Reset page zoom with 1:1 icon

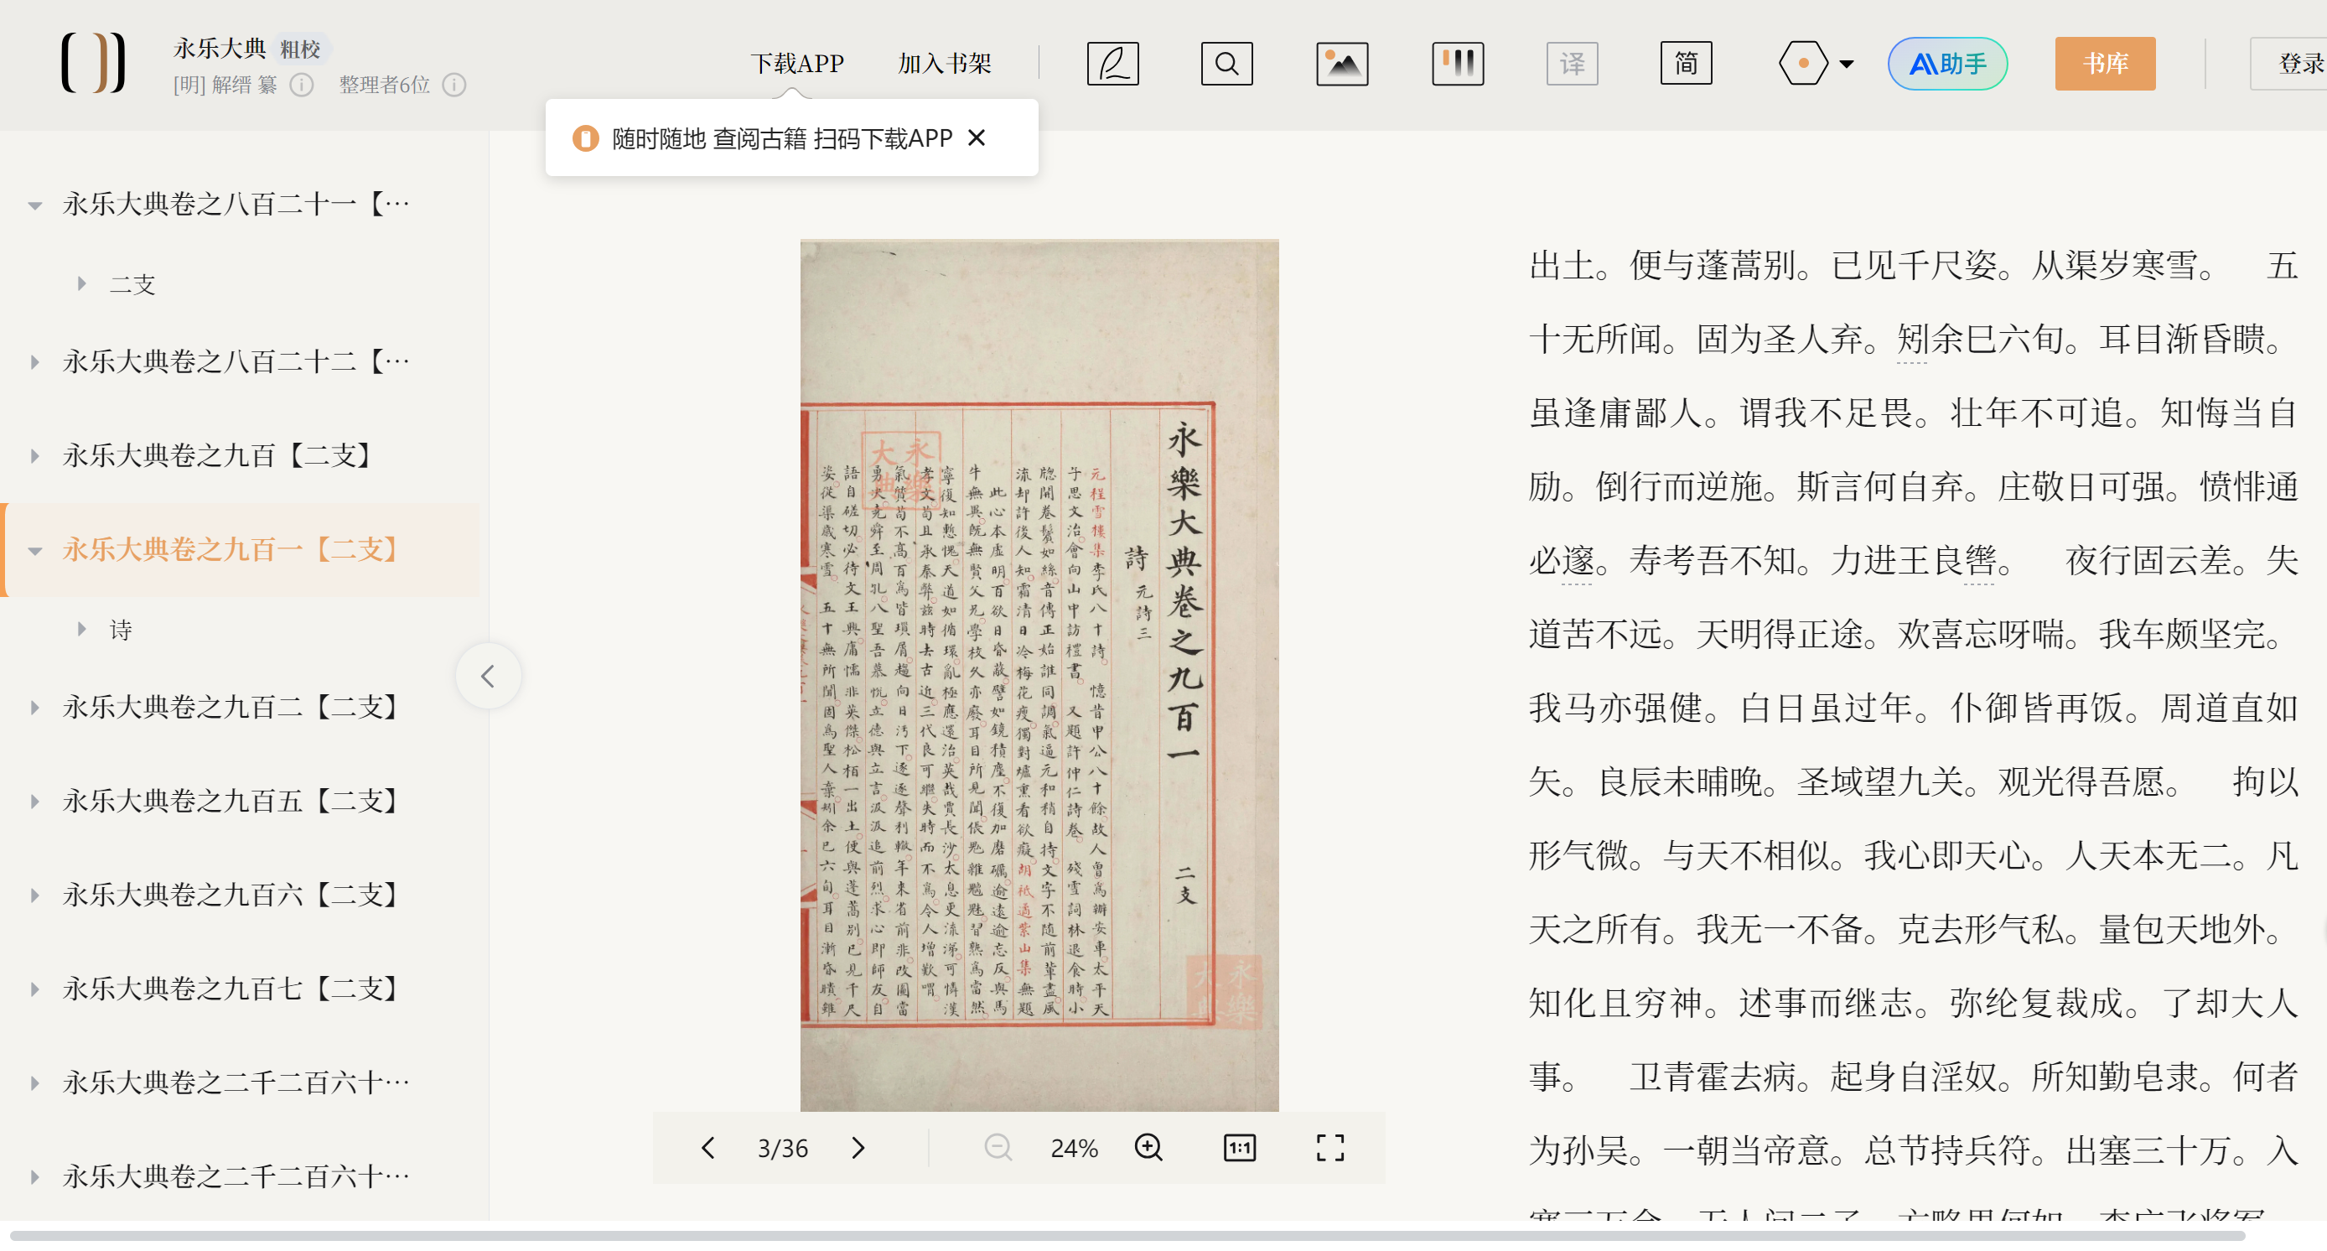(1238, 1147)
